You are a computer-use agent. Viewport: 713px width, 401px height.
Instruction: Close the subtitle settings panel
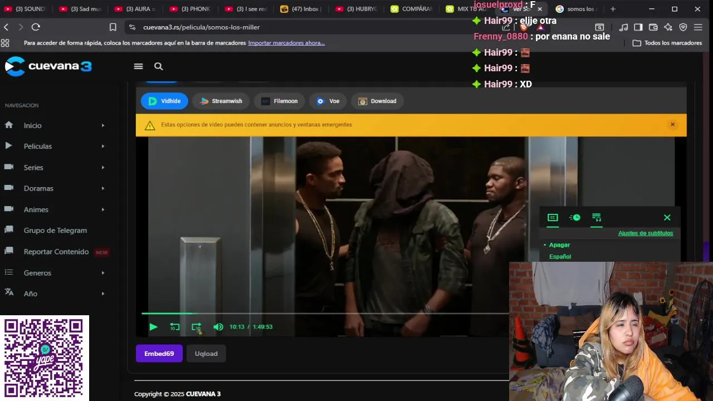click(667, 218)
